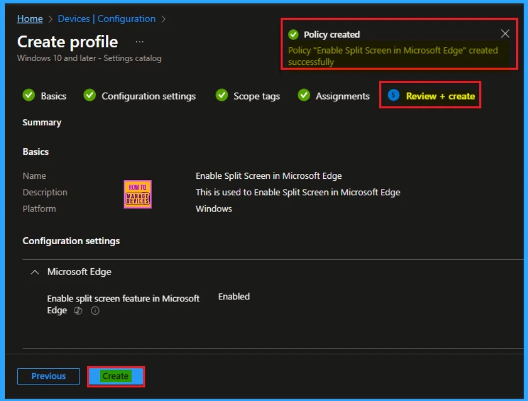Select the Review + create step
528x401 pixels.
(x=440, y=96)
